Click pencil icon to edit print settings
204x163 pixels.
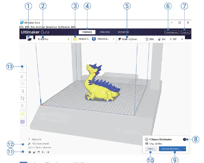click(x=182, y=39)
